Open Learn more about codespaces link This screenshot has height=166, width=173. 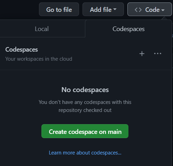click(x=85, y=153)
